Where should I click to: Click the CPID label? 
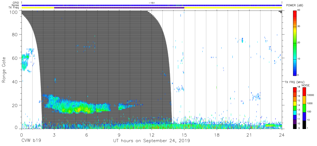16,3
